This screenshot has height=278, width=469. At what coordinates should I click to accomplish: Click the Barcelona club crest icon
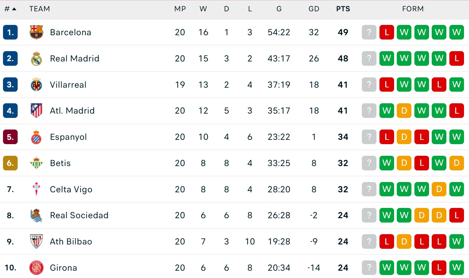36,32
